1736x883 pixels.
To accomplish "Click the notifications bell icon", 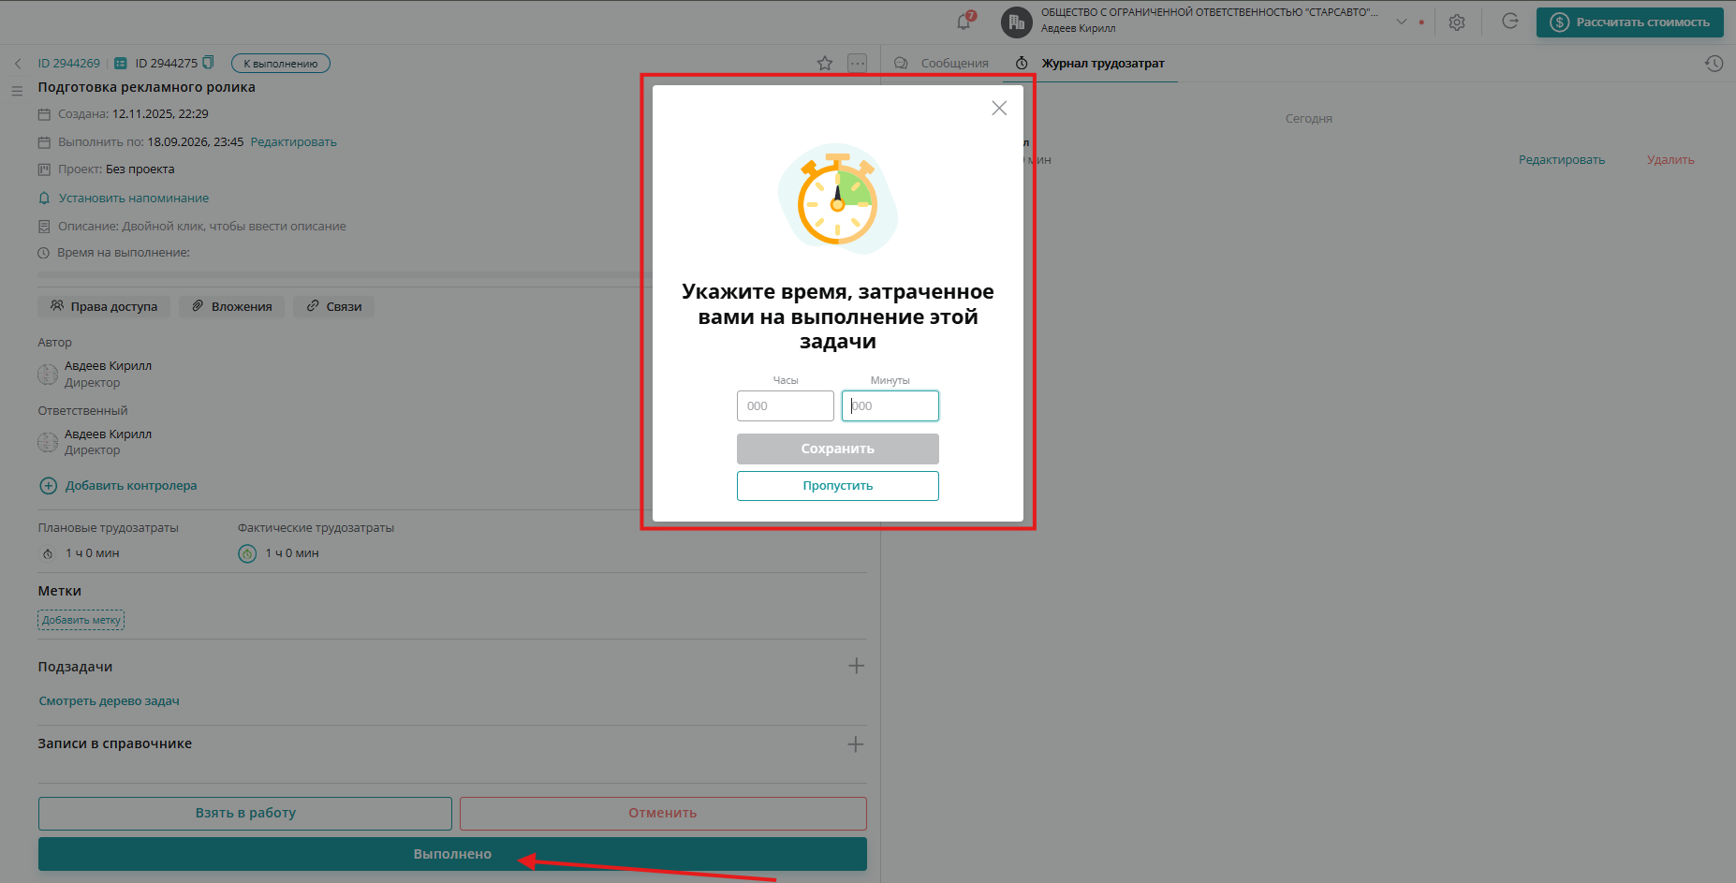I will 964,22.
